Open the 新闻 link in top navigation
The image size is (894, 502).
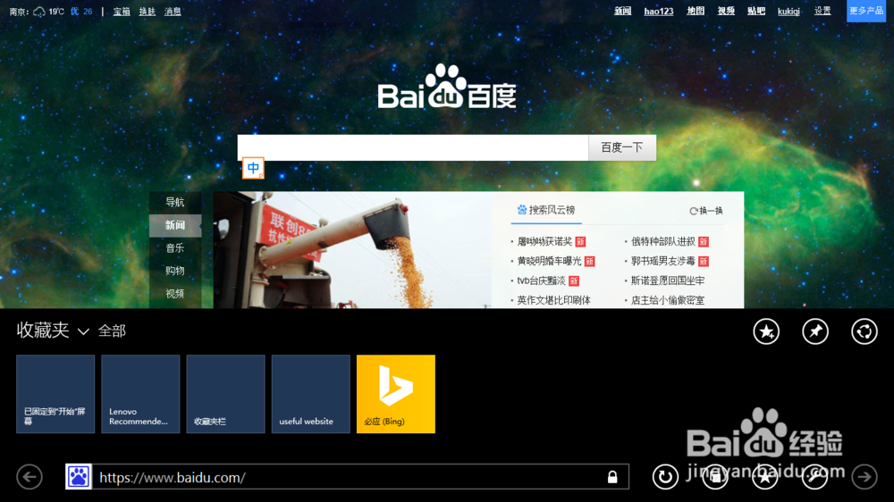pyautogui.click(x=622, y=12)
